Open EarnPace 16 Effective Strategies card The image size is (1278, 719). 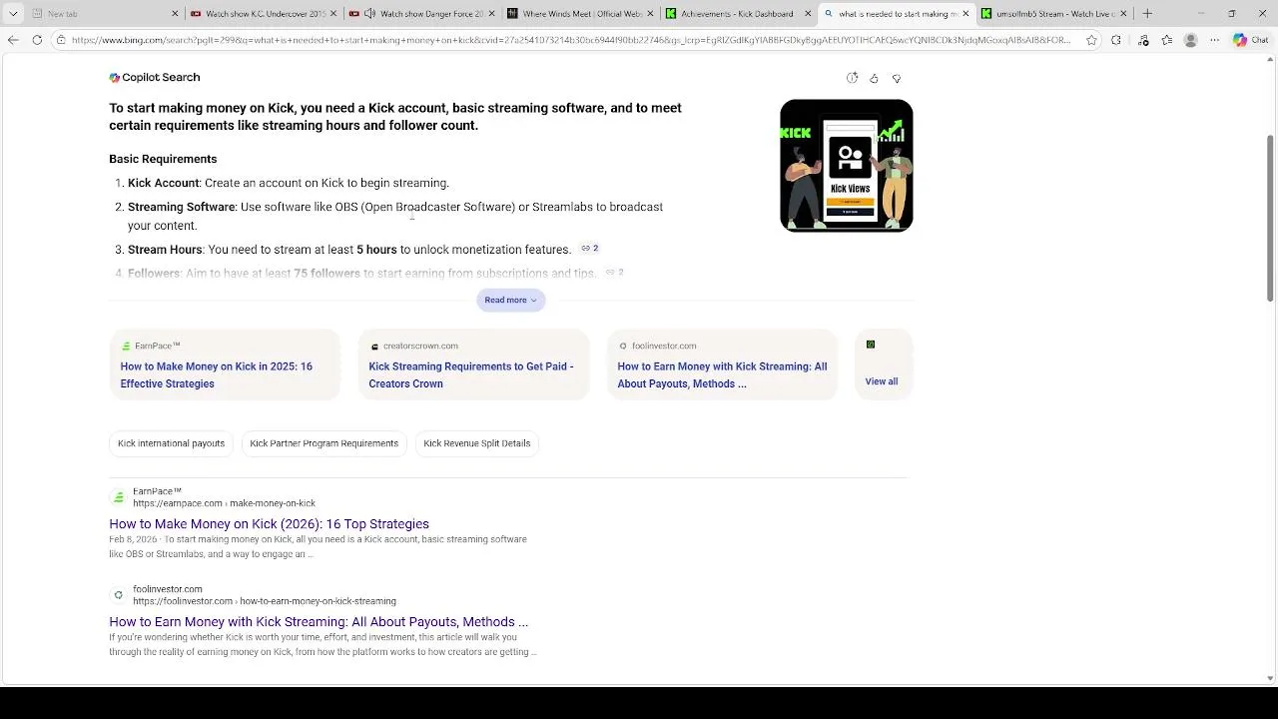(225, 364)
